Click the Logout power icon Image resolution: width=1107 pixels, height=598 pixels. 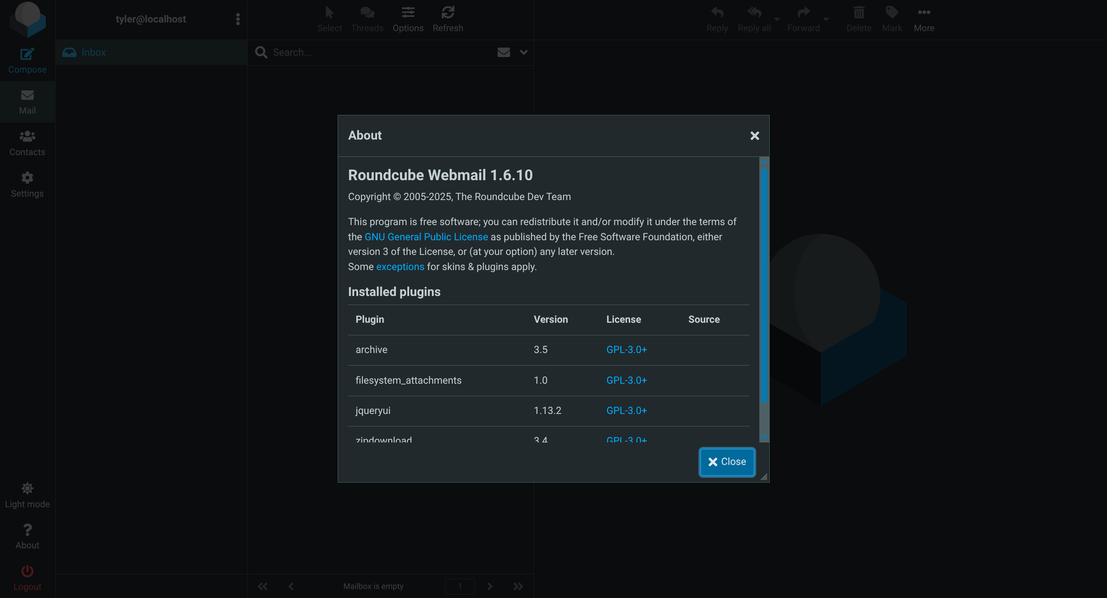27,571
